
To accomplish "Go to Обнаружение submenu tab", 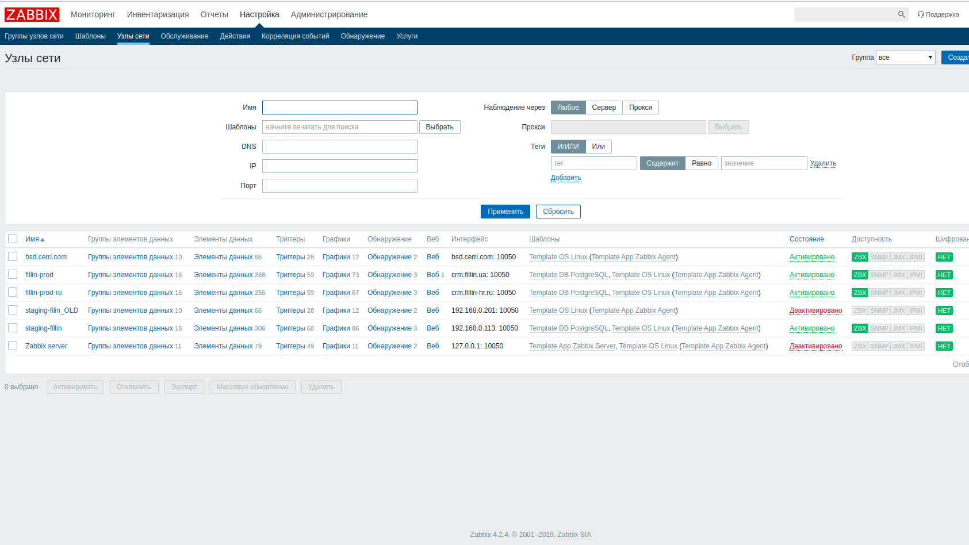I will pos(363,36).
